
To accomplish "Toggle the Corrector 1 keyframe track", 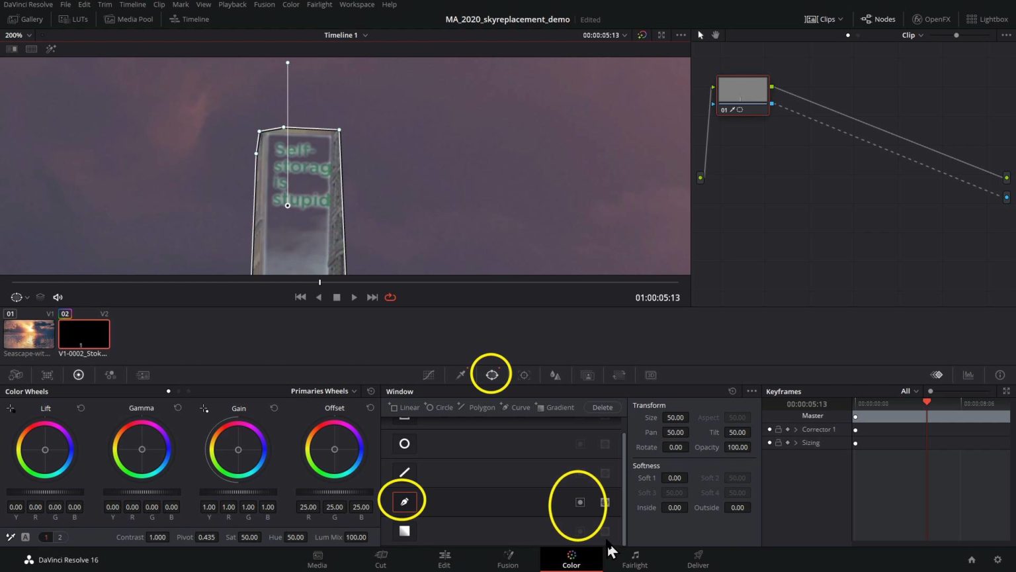I will click(769, 429).
